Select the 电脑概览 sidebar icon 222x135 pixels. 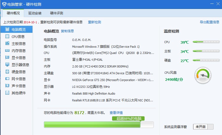click(7, 29)
